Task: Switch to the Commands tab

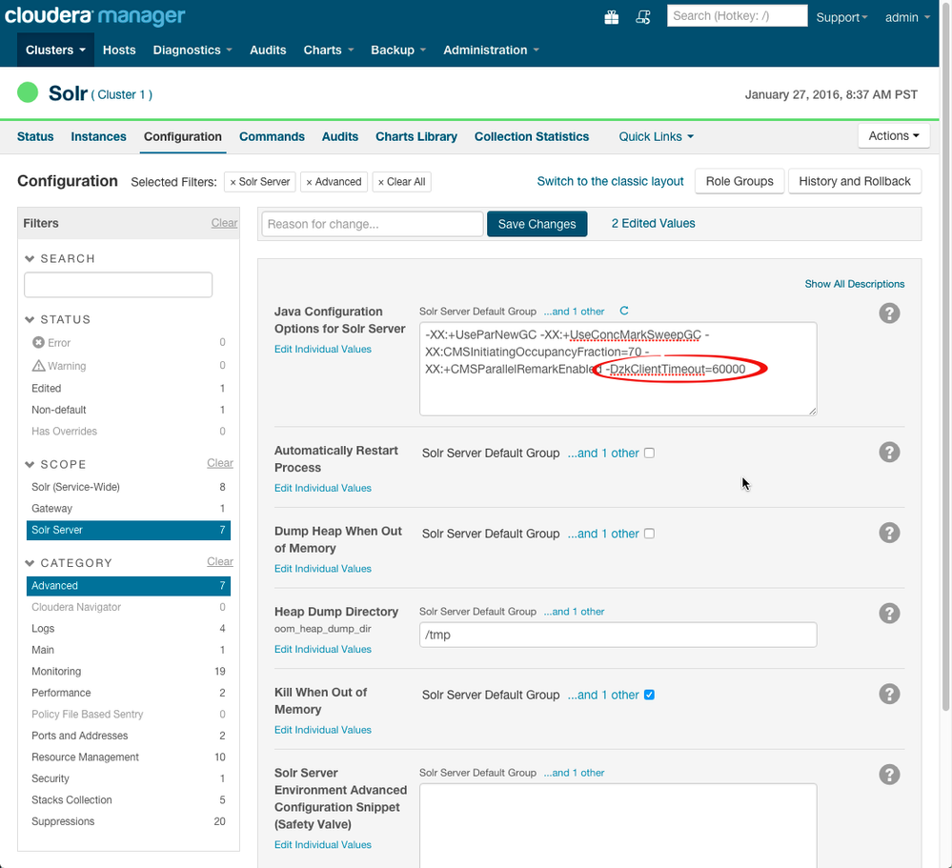Action: 272,136
